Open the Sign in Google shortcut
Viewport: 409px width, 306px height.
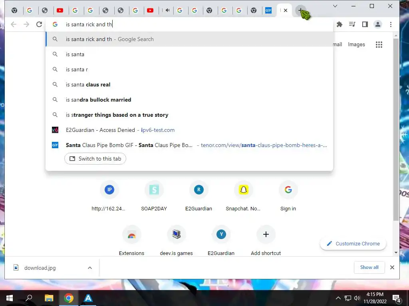288,196
